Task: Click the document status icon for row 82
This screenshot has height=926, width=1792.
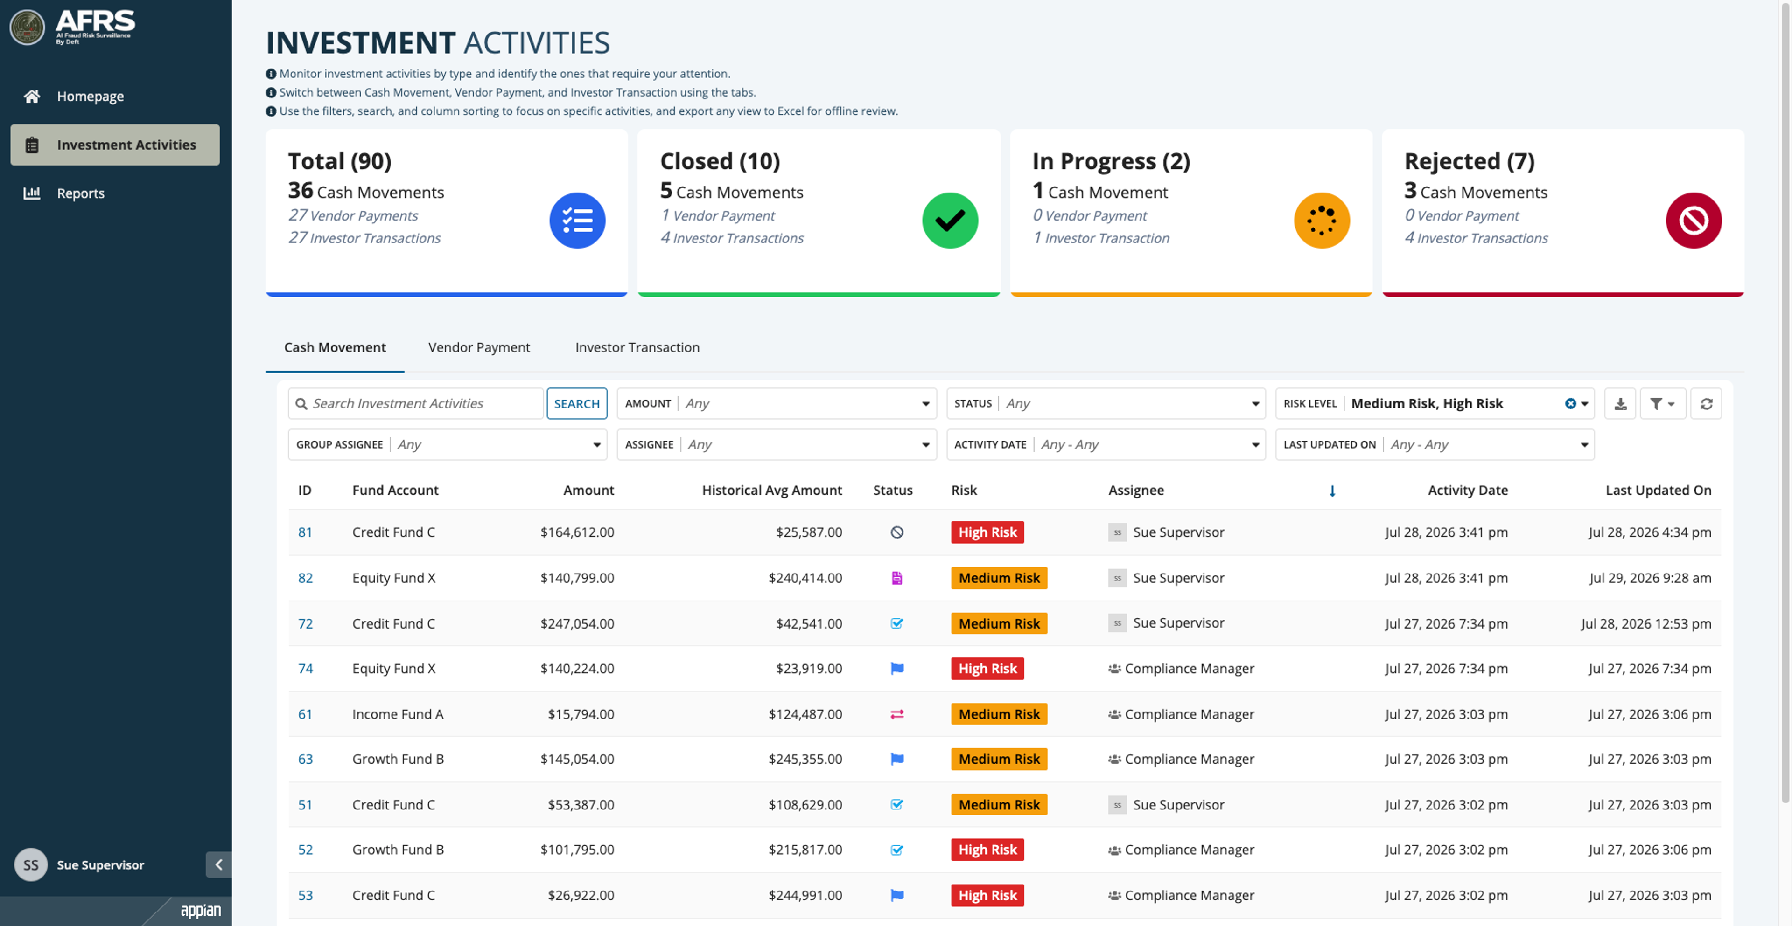Action: 896,579
